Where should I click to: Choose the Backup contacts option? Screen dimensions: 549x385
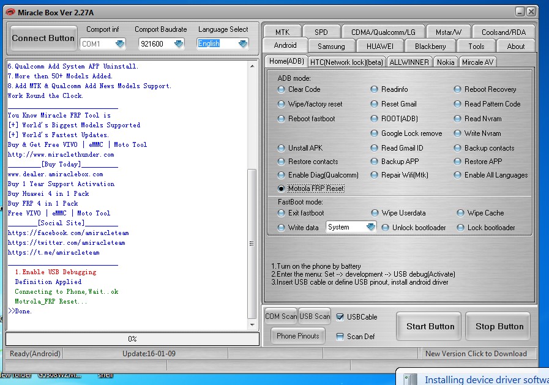tap(457, 148)
